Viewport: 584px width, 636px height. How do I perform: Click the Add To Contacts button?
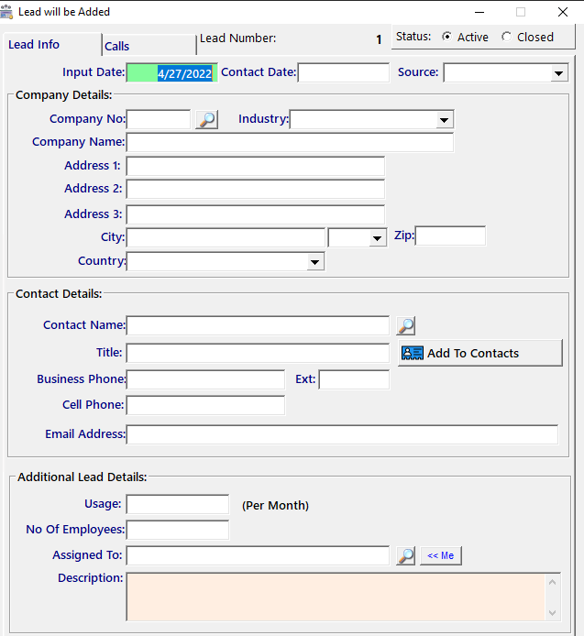(x=480, y=353)
